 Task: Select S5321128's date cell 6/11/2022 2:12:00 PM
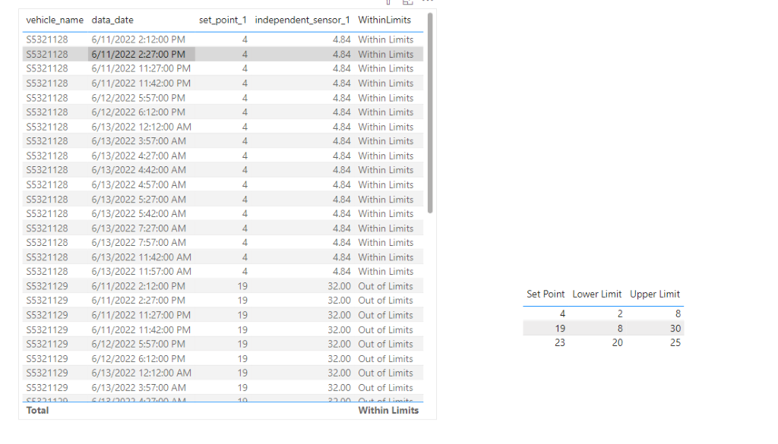[x=138, y=39]
